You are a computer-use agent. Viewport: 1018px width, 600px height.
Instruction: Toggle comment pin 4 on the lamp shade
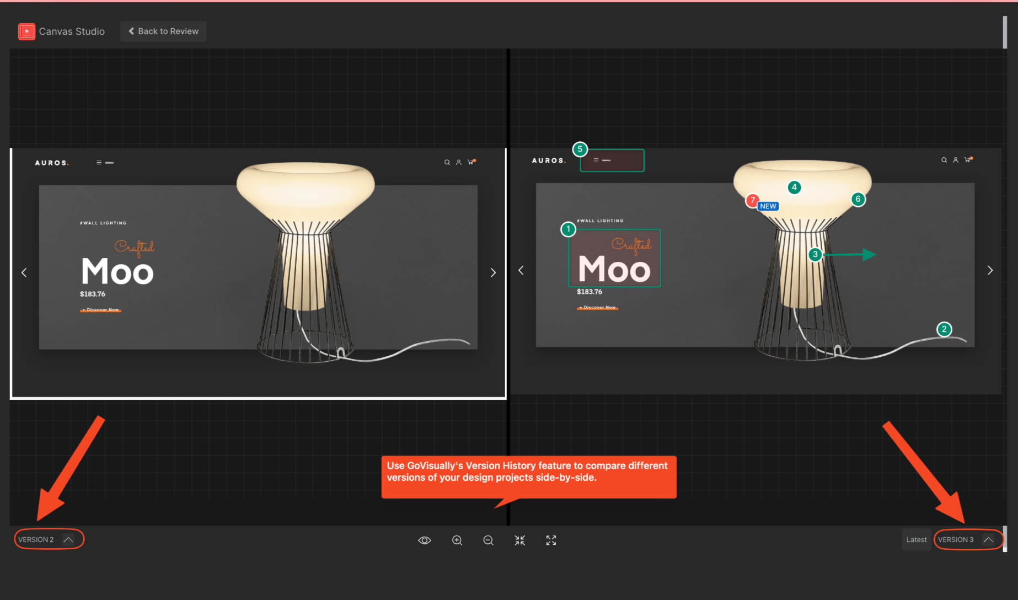(794, 187)
